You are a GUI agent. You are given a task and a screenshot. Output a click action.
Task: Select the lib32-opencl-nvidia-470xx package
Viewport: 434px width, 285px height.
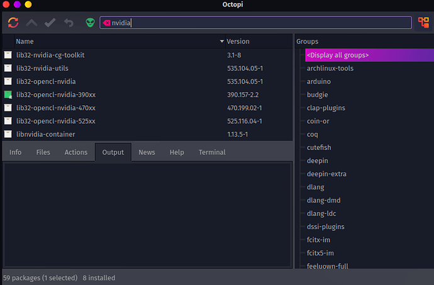[x=56, y=108]
